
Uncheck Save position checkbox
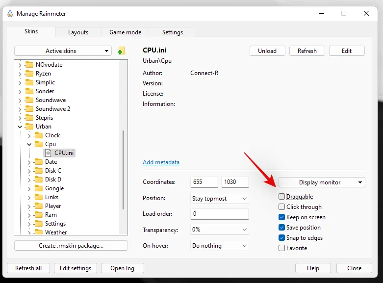(281, 227)
